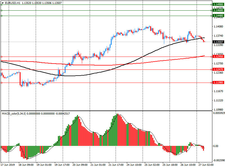Grab right handle of 1.11980 red line
Image resolution: width=225 pixels, height=168 pixels.
click(211, 83)
